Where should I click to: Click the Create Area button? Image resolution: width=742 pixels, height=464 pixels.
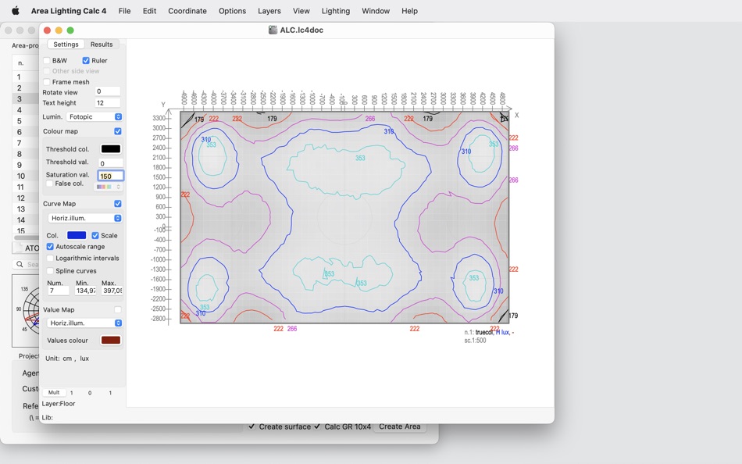tap(399, 427)
